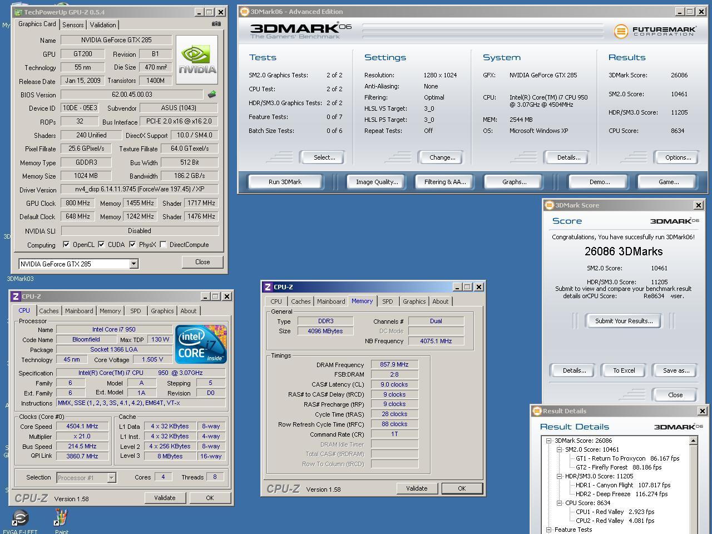Image resolution: width=712 pixels, height=534 pixels.
Task: Toggle the OpenCL checkbox
Action: (66, 244)
